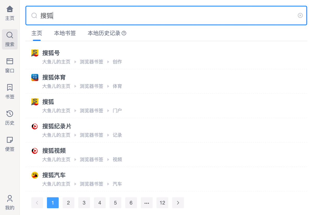Click the 汽车 folder in 搜狐汽车 path
This screenshot has height=215, width=313.
point(117,184)
